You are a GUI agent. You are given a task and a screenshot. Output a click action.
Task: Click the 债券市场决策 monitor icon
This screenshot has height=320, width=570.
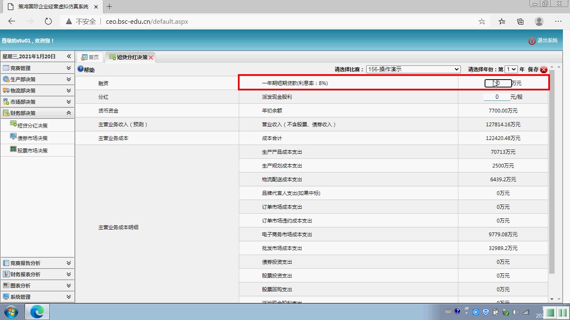[13, 137]
